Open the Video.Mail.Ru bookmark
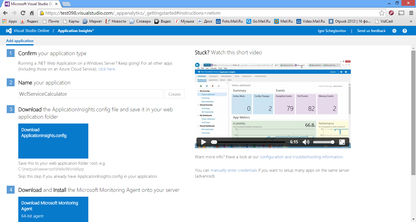The width and height of the screenshot is (416, 222). click(x=311, y=21)
